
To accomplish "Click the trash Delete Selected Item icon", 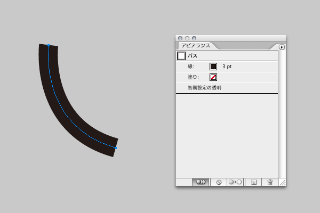I will click(270, 182).
